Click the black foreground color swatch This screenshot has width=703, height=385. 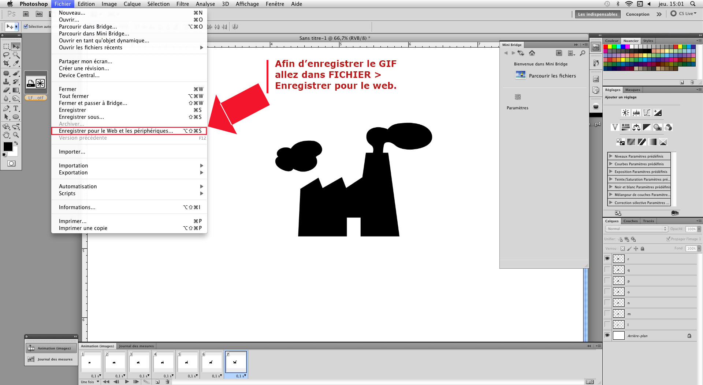point(8,146)
